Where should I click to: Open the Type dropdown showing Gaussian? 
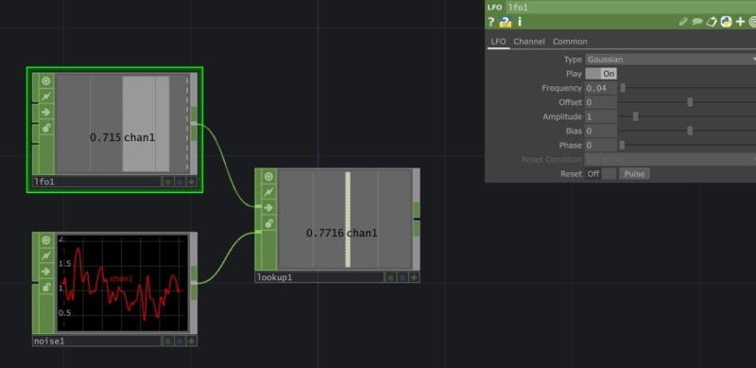pyautogui.click(x=670, y=60)
